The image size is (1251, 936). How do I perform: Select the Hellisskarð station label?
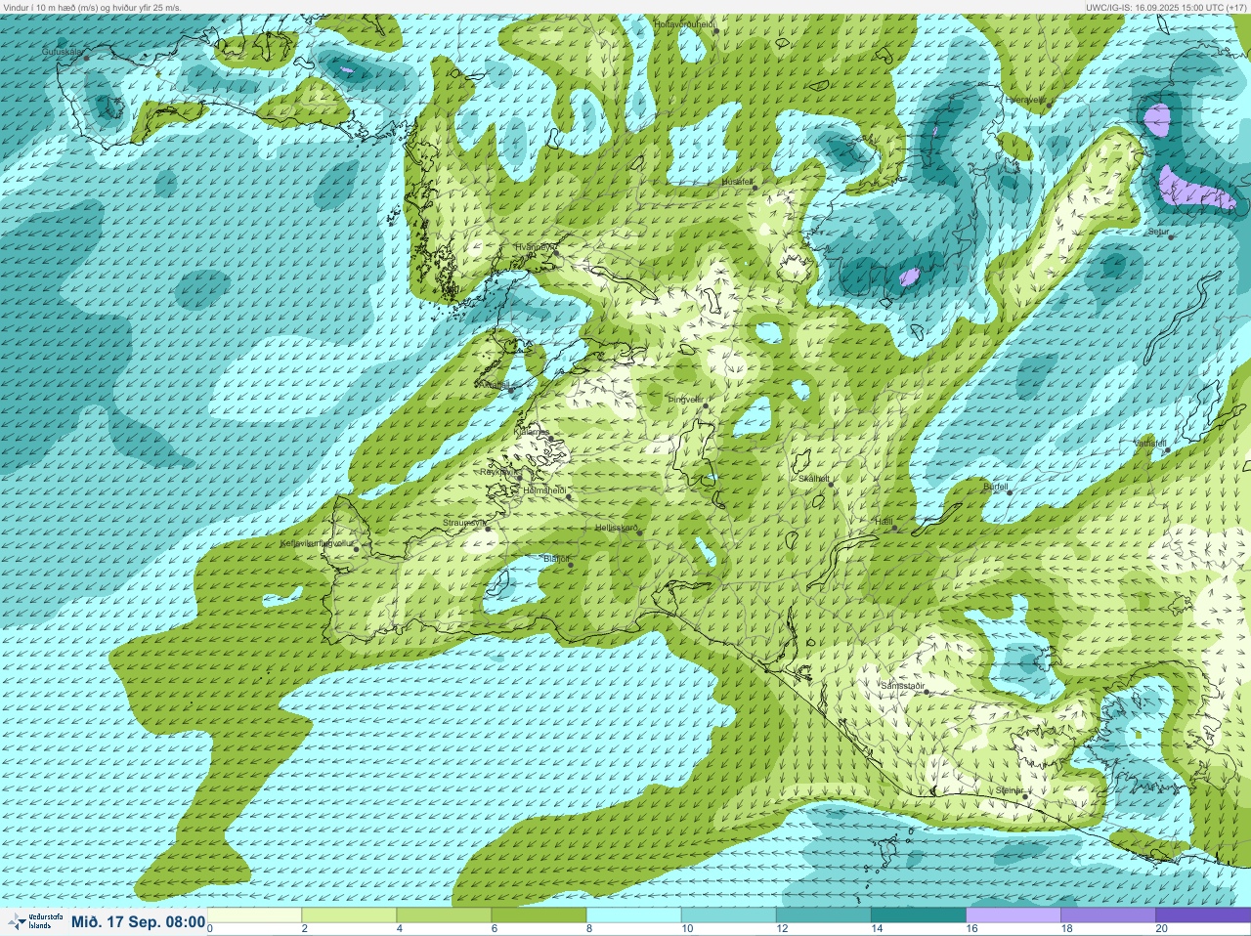(x=617, y=528)
